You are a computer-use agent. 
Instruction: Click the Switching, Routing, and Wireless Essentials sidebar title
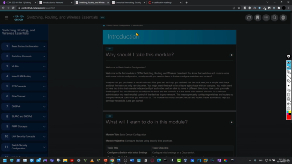click(18, 32)
